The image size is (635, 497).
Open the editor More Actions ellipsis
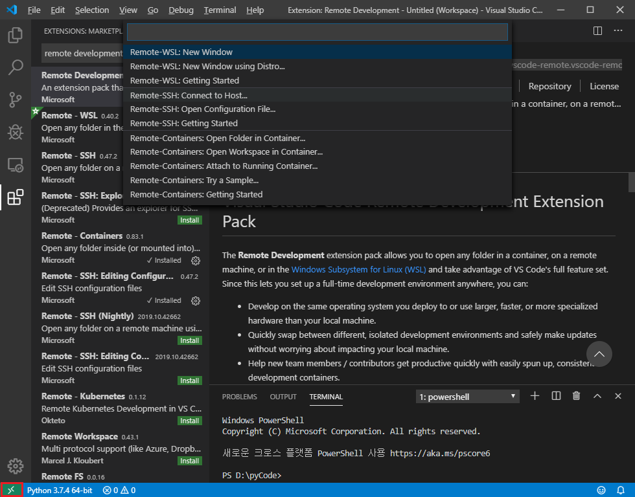618,30
